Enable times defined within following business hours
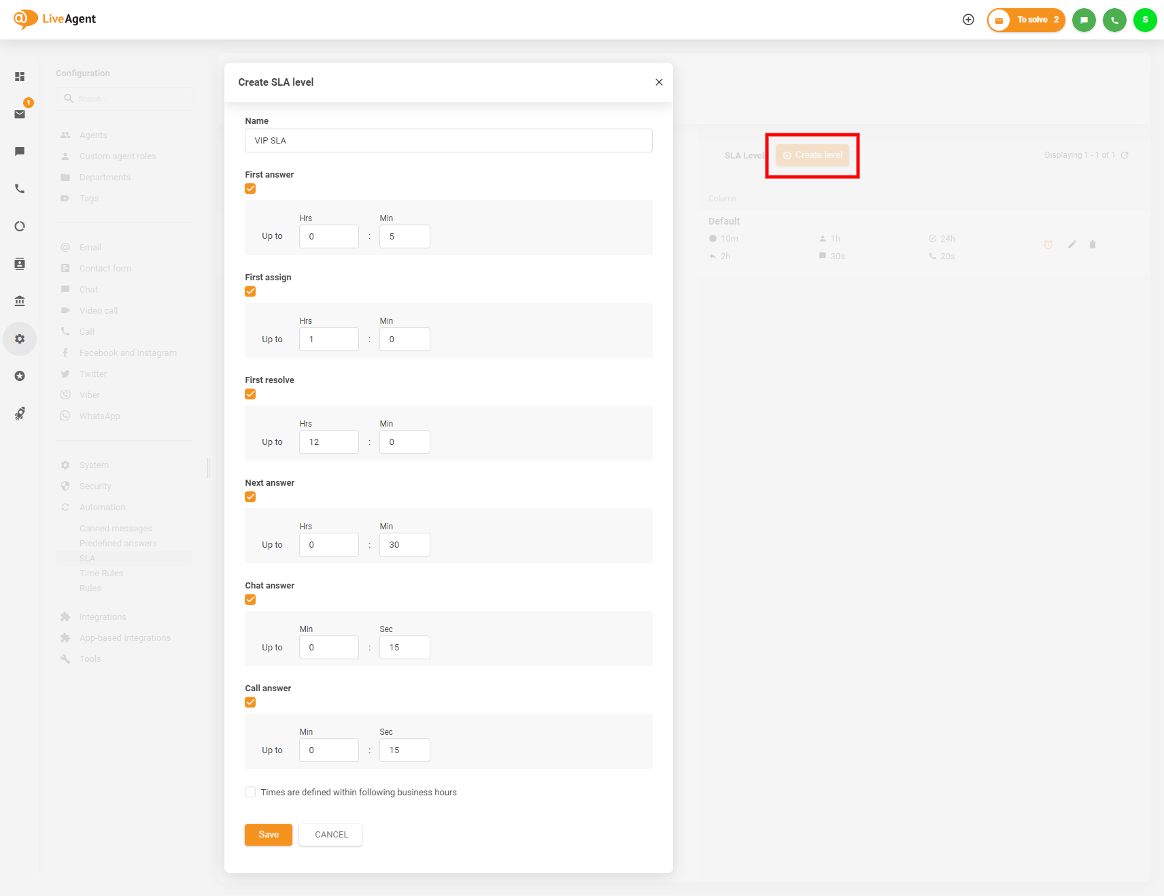The height and width of the screenshot is (896, 1164). click(250, 792)
